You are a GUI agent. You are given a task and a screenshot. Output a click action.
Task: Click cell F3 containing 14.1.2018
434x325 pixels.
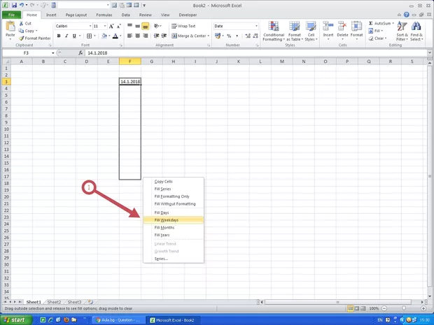coord(129,82)
